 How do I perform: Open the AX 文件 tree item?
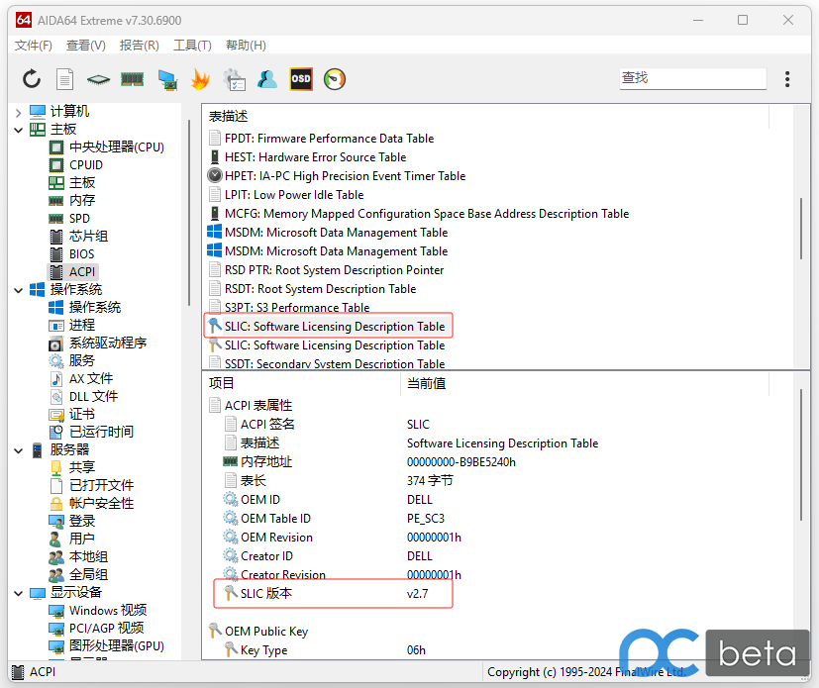pos(81,378)
